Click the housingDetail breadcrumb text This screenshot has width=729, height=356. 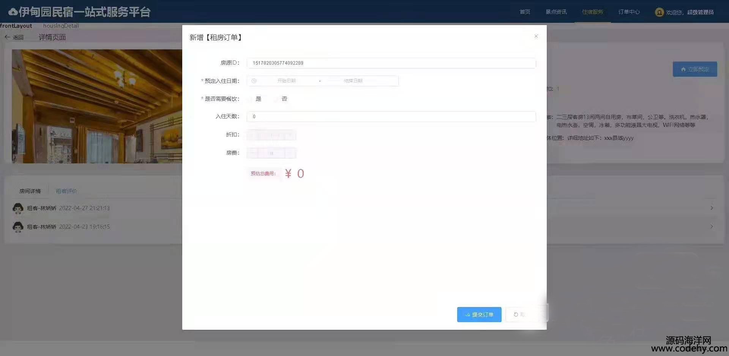pos(61,26)
